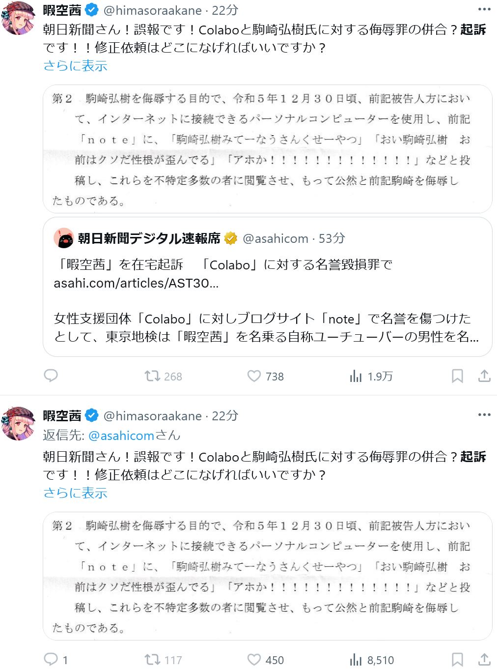Open @asahicom reply-to mention link
Image resolution: width=497 pixels, height=670 pixels.
coord(121,436)
